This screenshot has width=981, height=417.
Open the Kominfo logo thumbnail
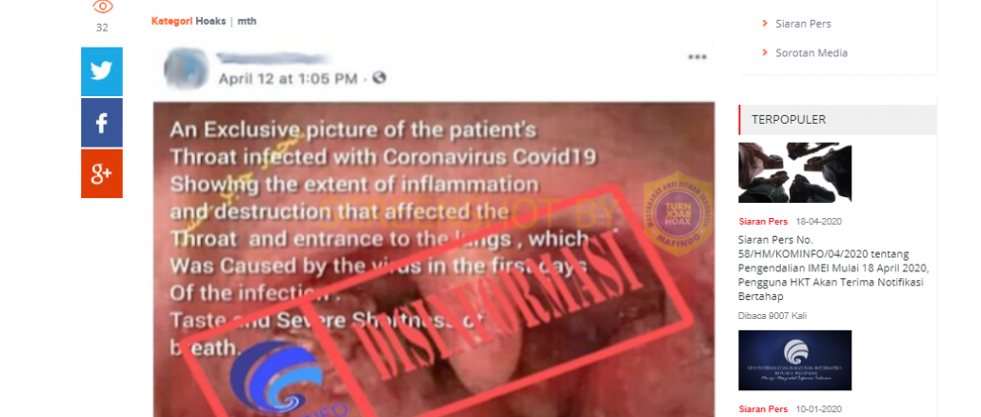[x=794, y=360]
